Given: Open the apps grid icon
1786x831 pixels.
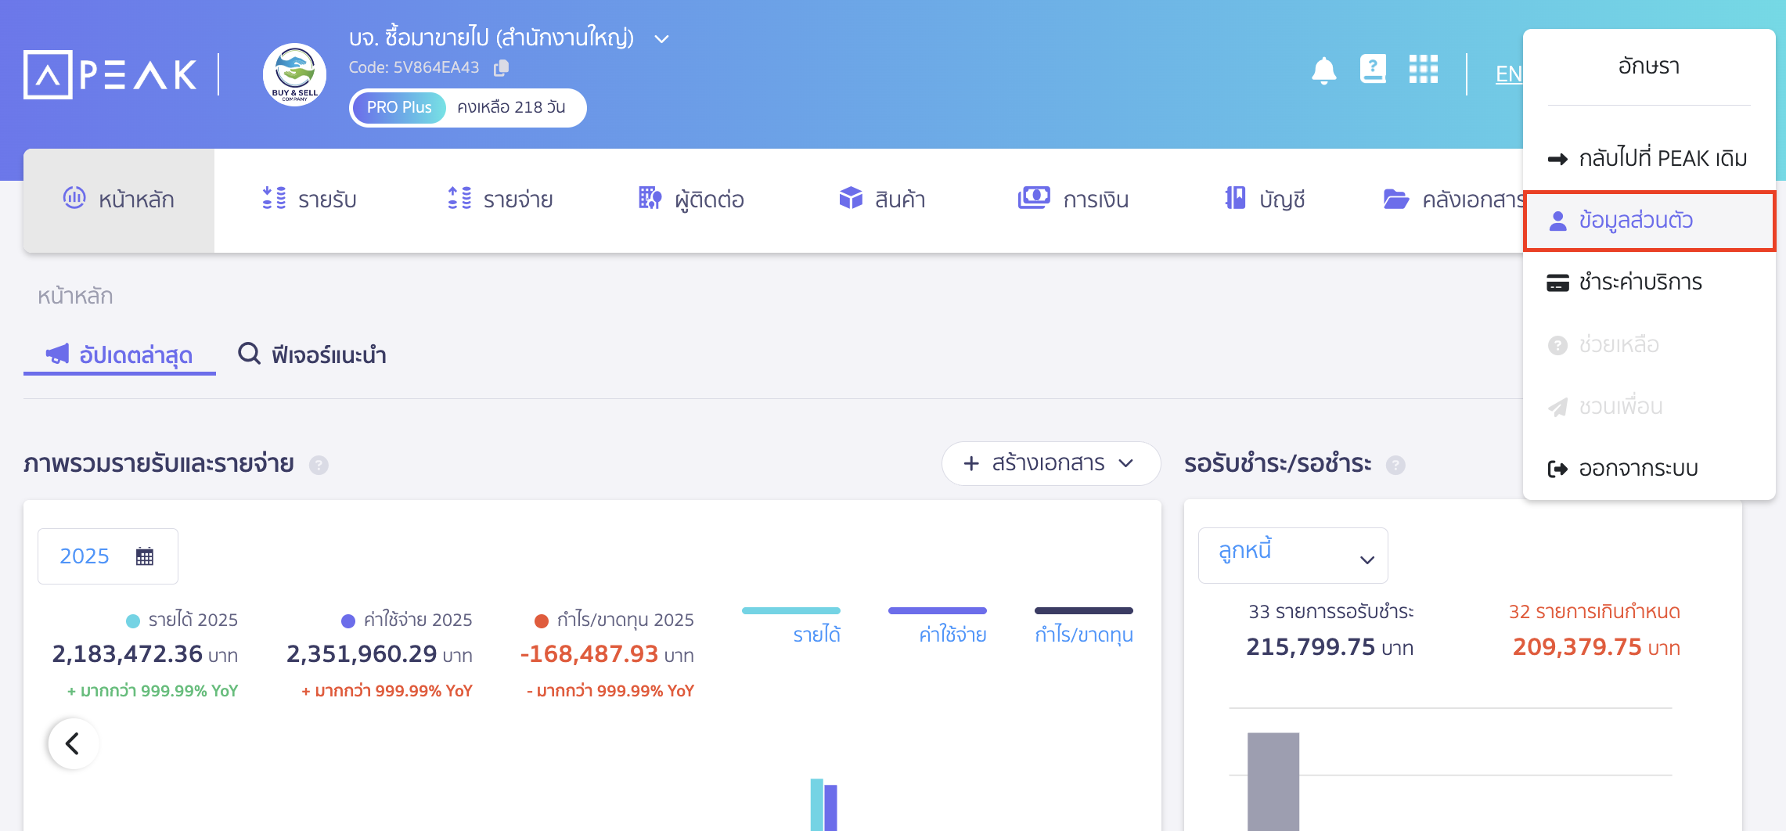Looking at the screenshot, I should click(1423, 70).
